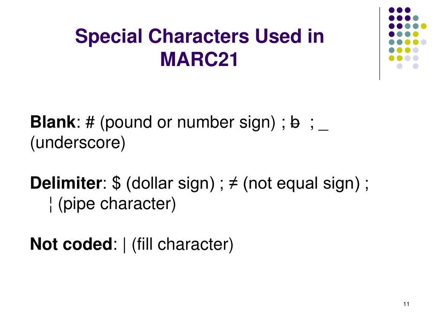Click the decorative dot grid graphic
The image size is (436, 327).
(407, 38)
